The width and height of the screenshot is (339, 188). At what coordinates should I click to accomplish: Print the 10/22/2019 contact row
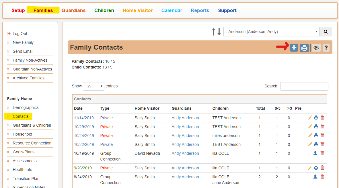[316, 144]
